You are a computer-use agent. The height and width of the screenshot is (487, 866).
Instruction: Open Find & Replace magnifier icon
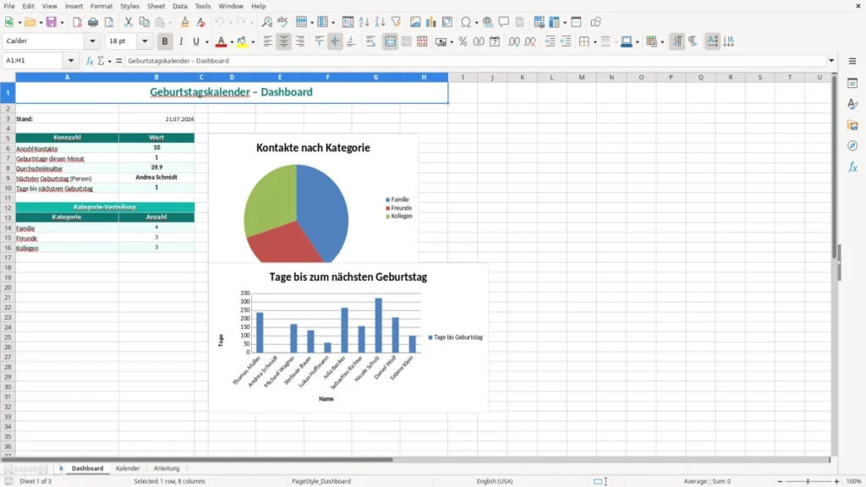pyautogui.click(x=266, y=22)
